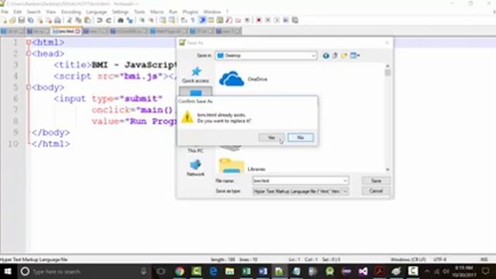Click the Zoom In toolbar icon
Screen dimensions: 496x279
point(142,20)
